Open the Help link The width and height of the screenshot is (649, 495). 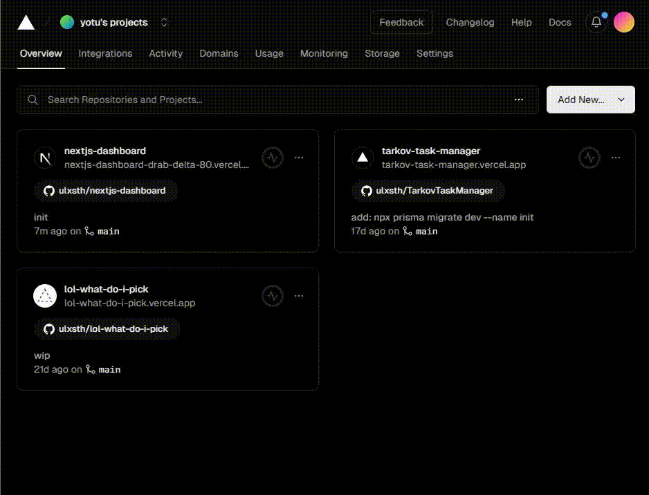(x=522, y=22)
